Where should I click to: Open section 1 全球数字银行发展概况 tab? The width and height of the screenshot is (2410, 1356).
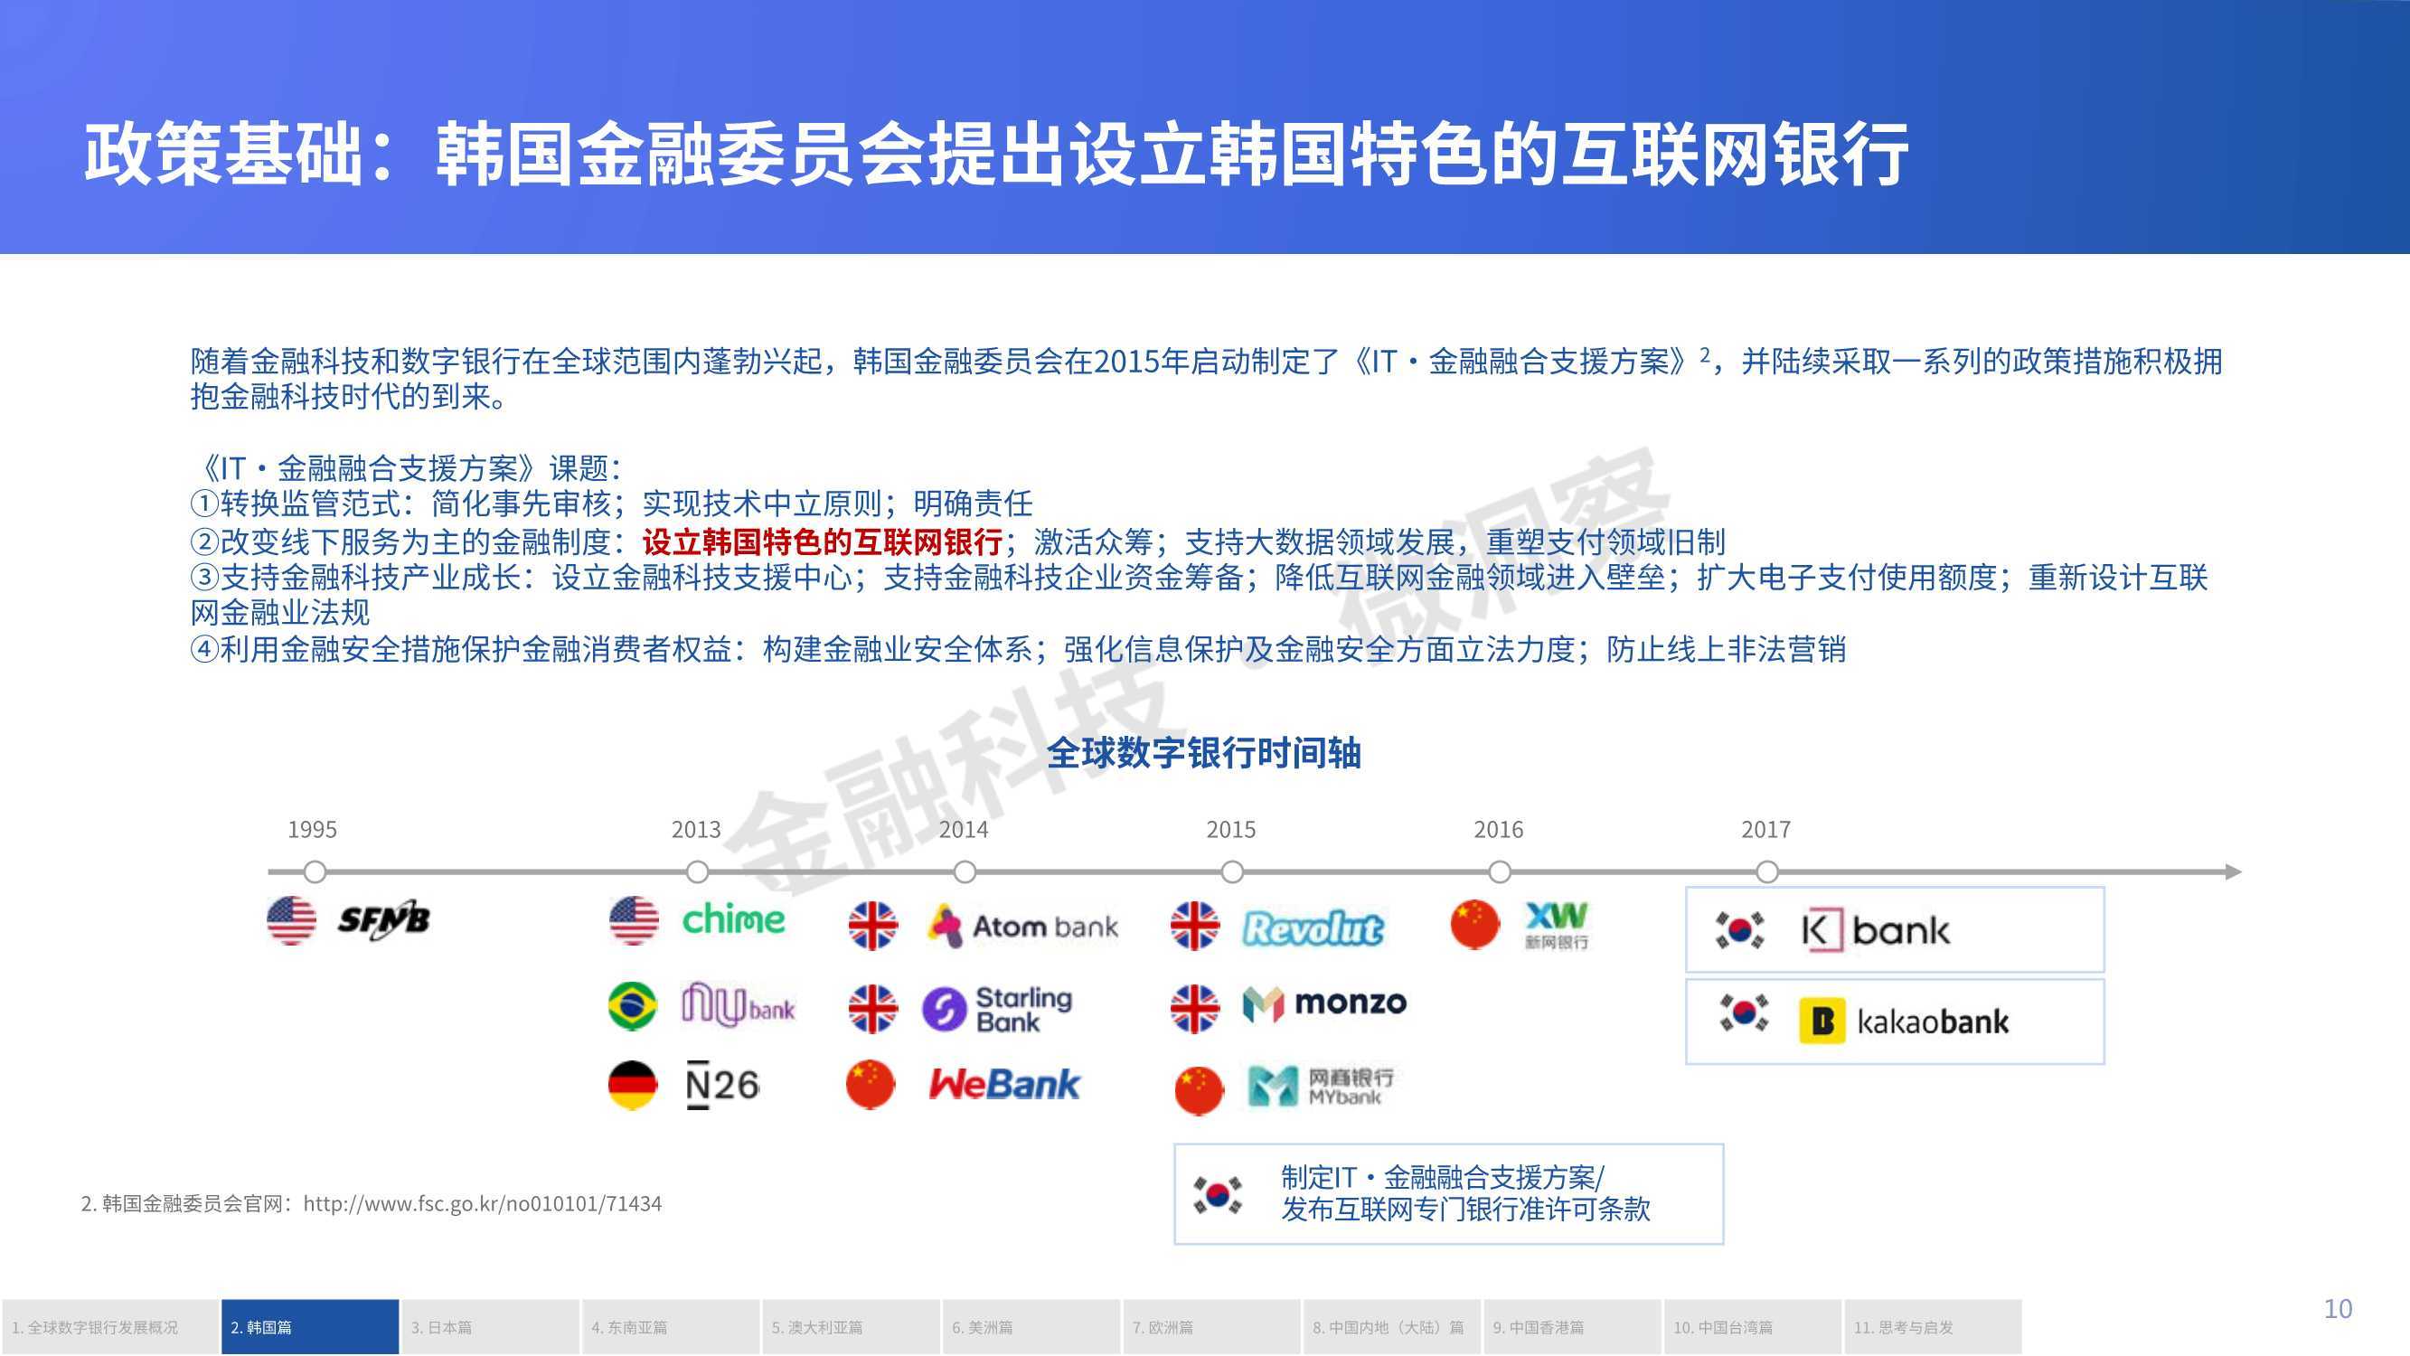[109, 1327]
